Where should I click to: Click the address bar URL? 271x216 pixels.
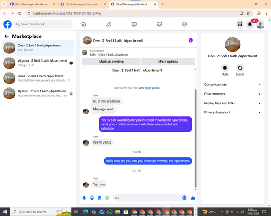[67, 13]
